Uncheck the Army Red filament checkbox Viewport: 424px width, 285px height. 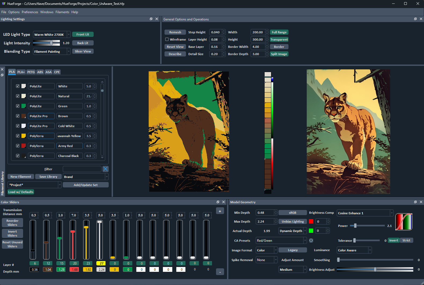point(18,146)
